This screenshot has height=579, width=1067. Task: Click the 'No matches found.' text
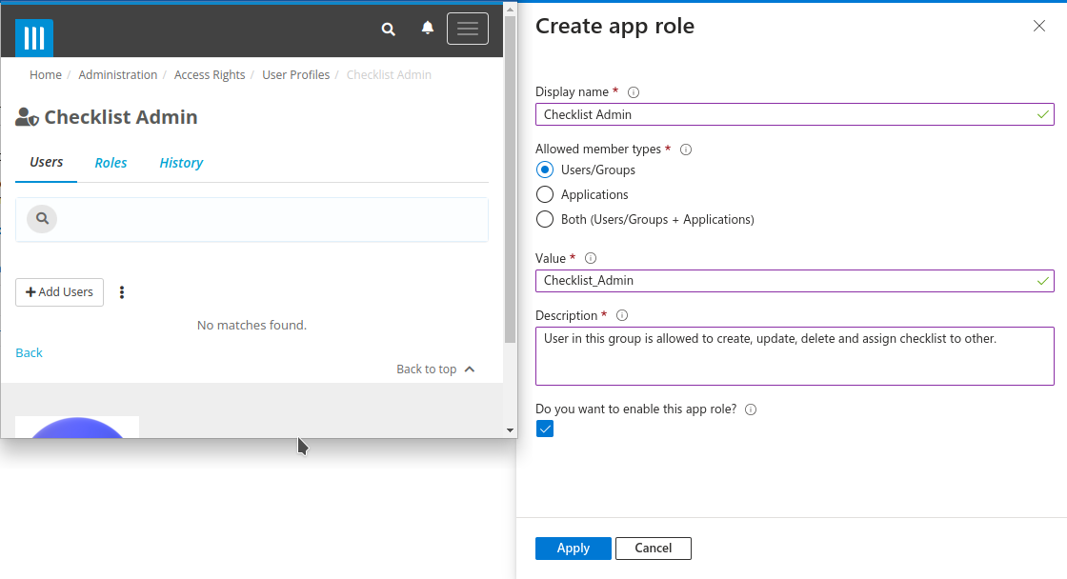coord(252,326)
